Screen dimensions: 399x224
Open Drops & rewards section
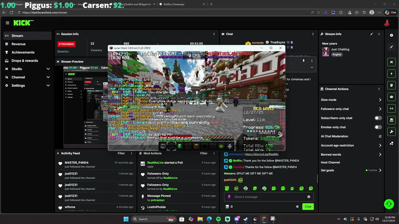(27, 61)
